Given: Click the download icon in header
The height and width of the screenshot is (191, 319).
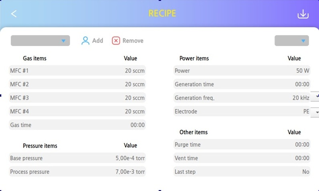Looking at the screenshot, I should (303, 14).
